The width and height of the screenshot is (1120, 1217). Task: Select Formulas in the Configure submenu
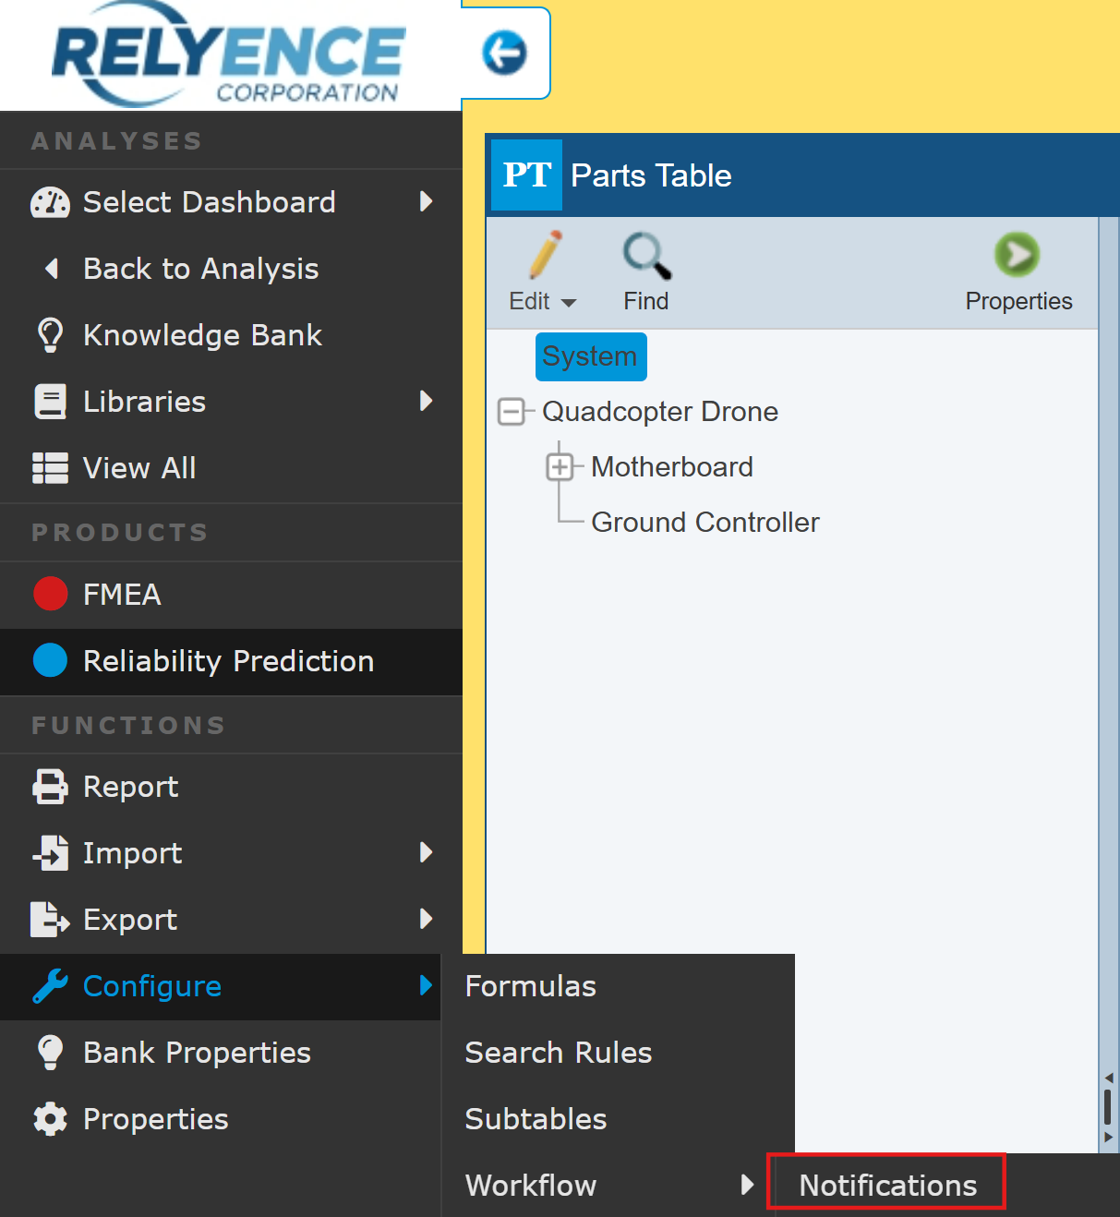pyautogui.click(x=531, y=986)
